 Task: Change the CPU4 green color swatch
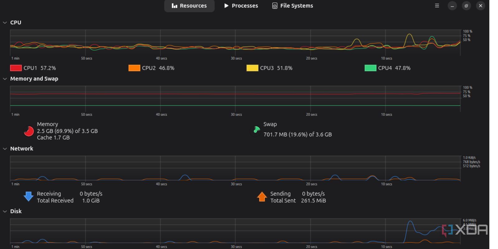(x=370, y=68)
